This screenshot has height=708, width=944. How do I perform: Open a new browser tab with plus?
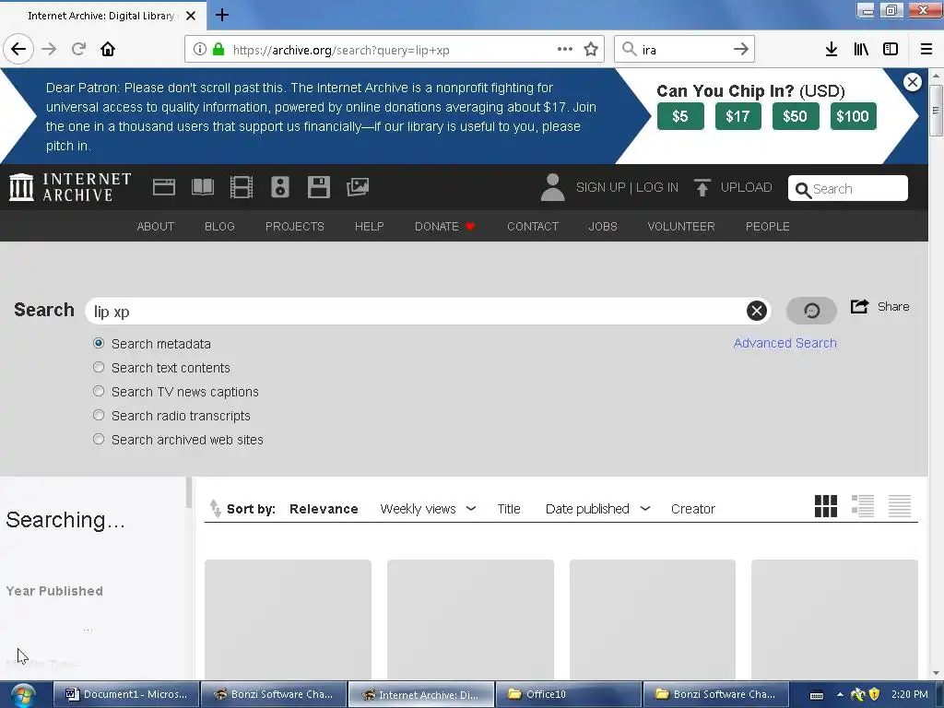coord(222,15)
